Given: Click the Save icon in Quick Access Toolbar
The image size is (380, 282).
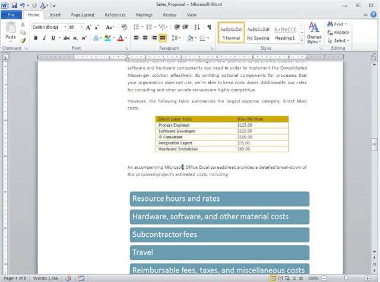Looking at the screenshot, I should pyautogui.click(x=14, y=5).
